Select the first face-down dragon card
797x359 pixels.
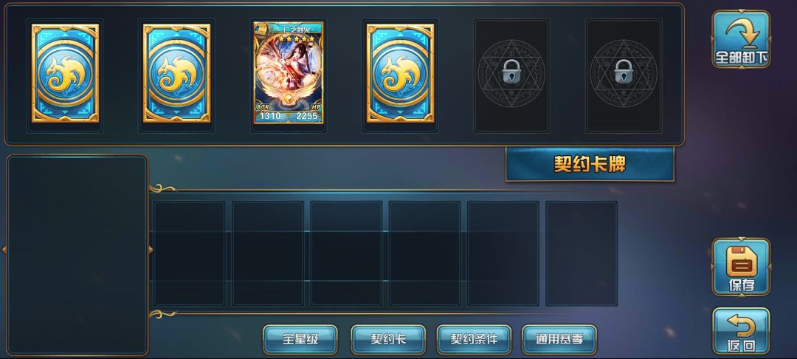point(65,73)
